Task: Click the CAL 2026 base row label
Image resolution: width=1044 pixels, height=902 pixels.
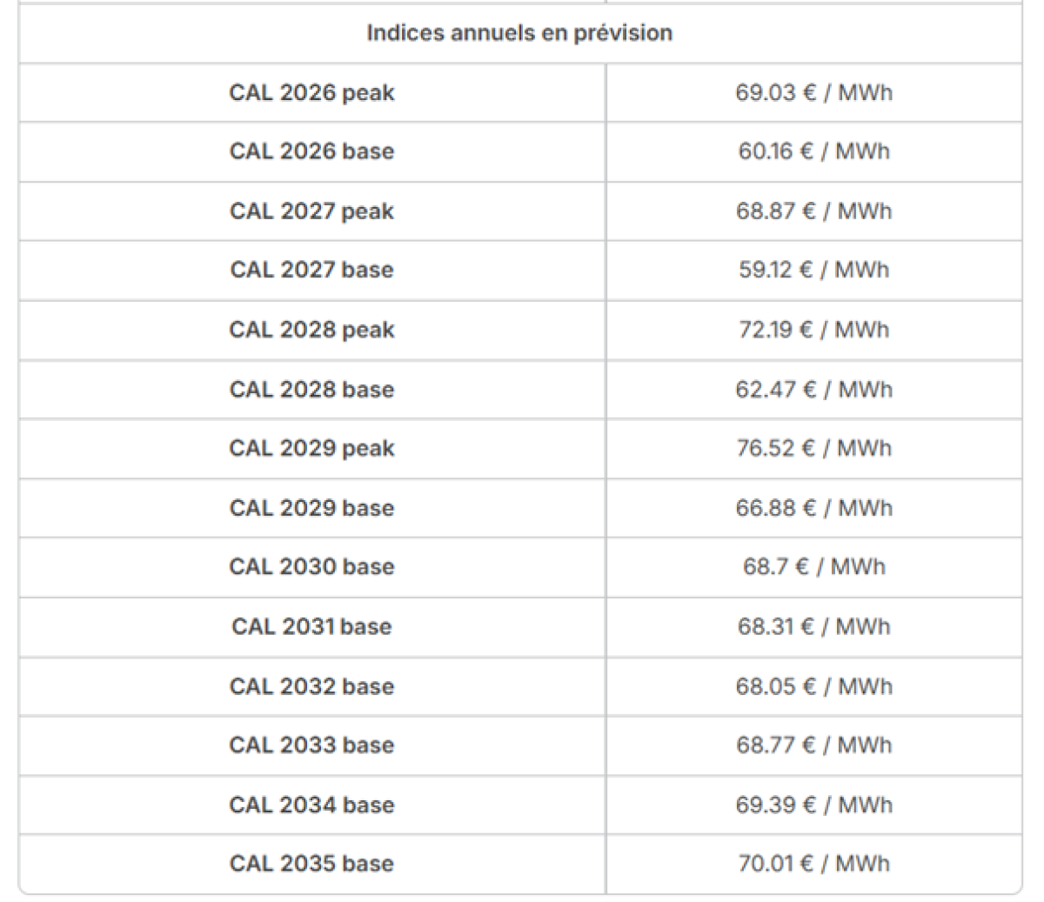Action: [x=311, y=151]
